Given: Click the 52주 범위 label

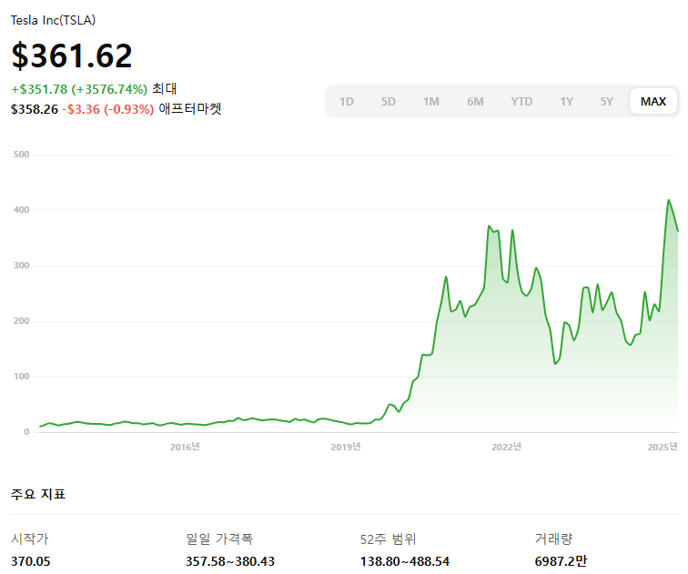Looking at the screenshot, I should 388,539.
